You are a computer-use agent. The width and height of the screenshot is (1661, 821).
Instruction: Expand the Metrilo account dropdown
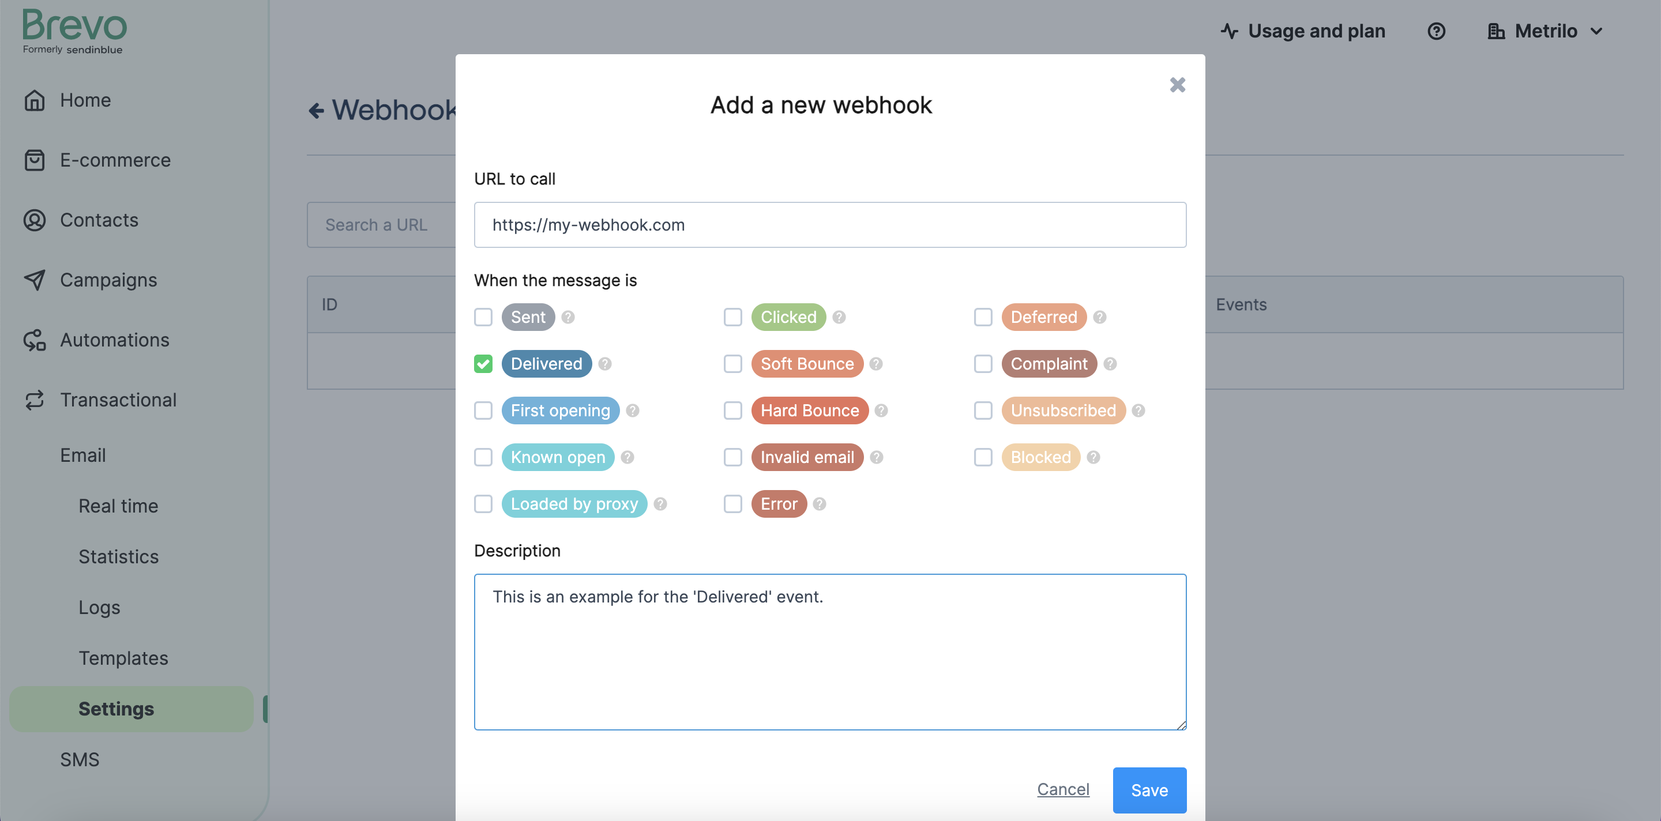click(1546, 31)
